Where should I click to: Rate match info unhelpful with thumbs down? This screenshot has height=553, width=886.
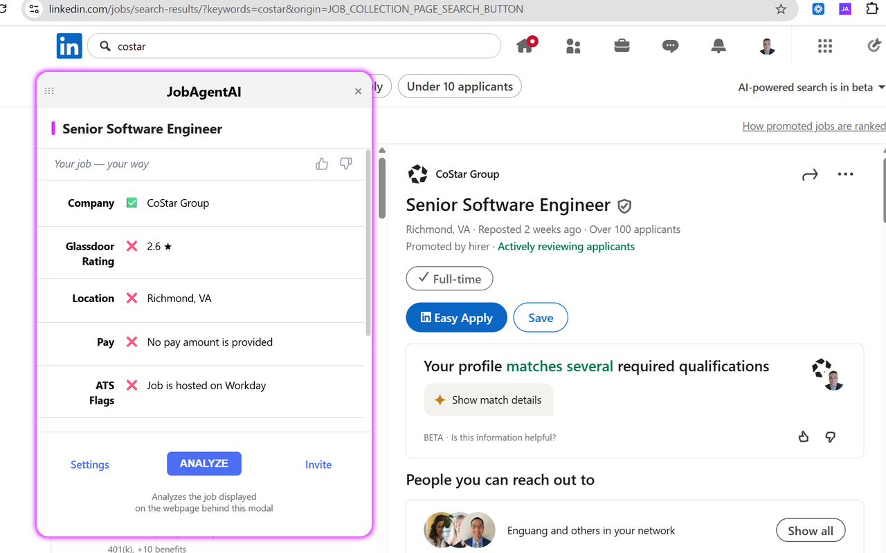click(x=831, y=437)
